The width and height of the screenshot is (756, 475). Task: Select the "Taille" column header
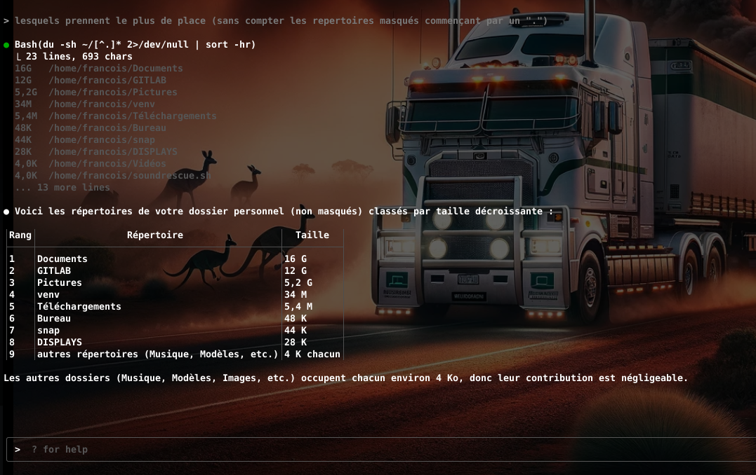312,235
